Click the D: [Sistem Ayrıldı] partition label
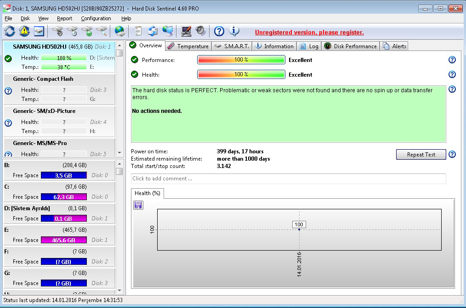 [x=27, y=208]
